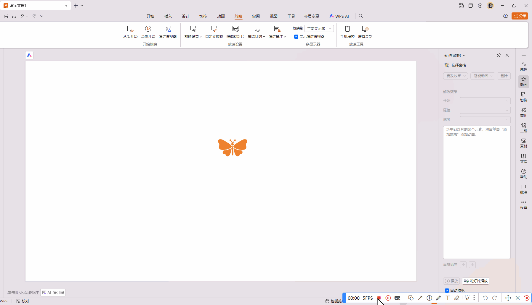Click 隐藏幻灯片 hide slide icon
Viewport: 532px width, 305px height.
[235, 29]
